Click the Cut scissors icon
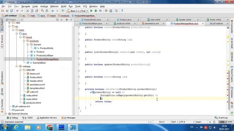Image resolution: width=234 pixels, height=131 pixels. click(x=27, y=11)
